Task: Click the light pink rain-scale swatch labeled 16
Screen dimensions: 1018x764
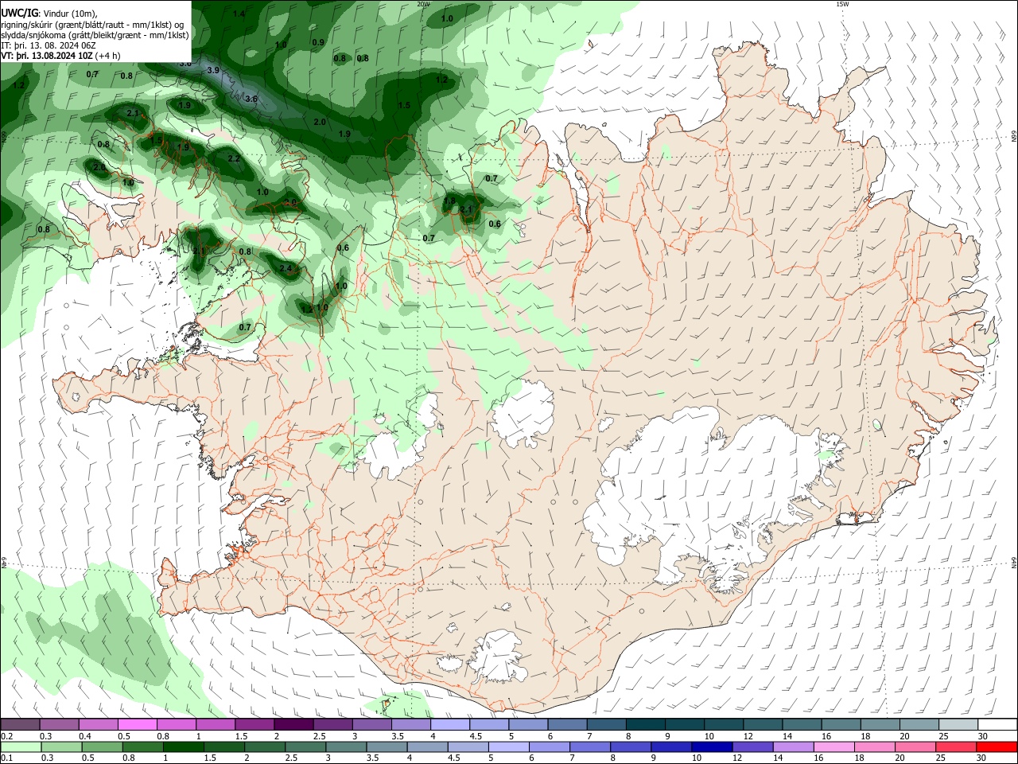Action: 834,746
